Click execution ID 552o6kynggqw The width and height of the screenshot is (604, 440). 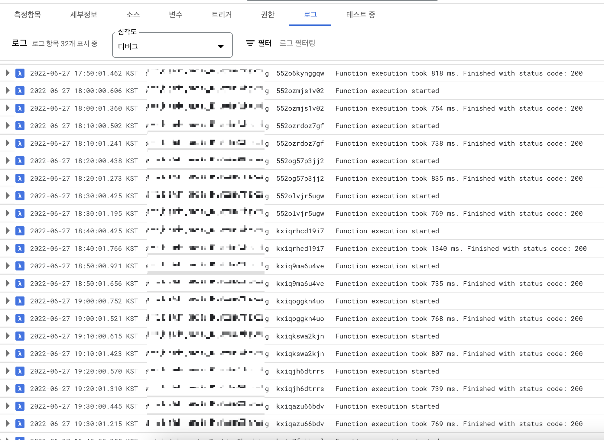pyautogui.click(x=300, y=73)
